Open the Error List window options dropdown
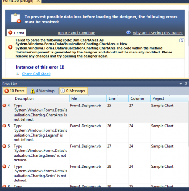The width and height of the screenshot is (189, 191). (x=181, y=84)
